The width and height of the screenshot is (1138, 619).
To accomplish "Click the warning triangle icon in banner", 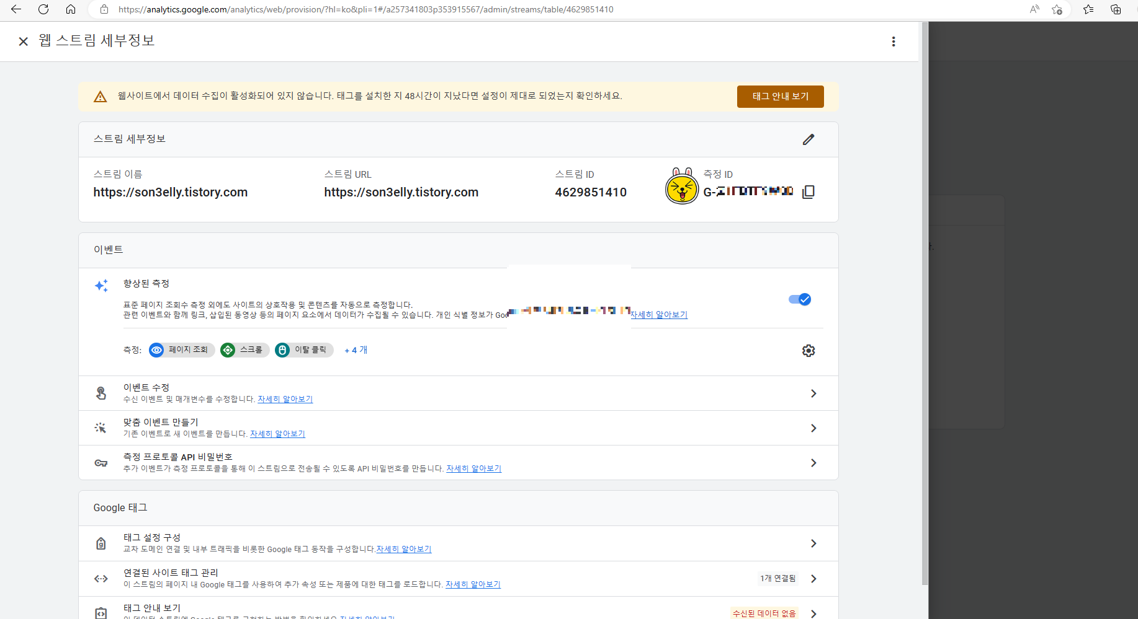I will coord(101,97).
